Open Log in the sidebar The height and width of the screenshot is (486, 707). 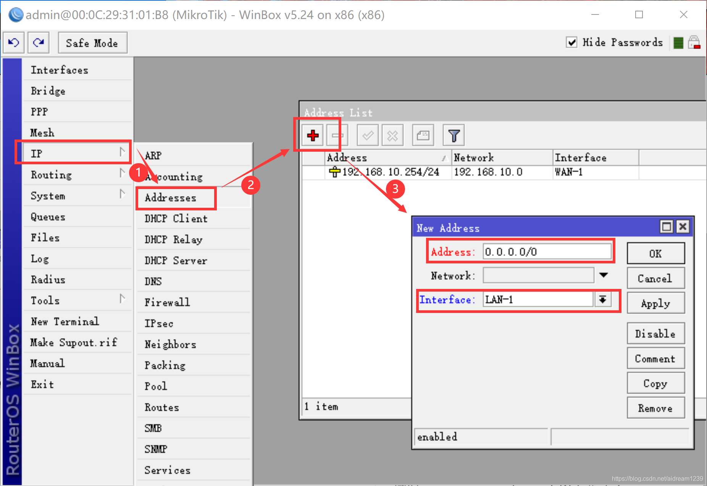(77, 258)
